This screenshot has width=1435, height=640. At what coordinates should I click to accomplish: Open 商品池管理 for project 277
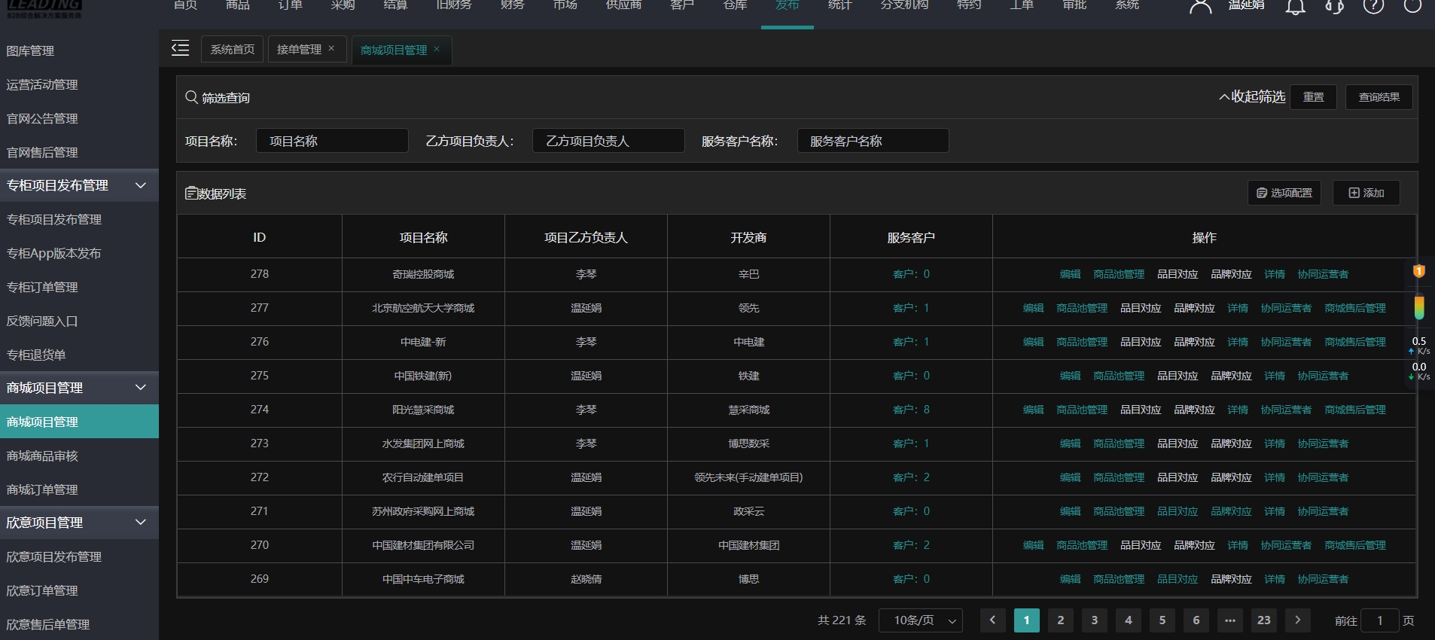[1082, 308]
